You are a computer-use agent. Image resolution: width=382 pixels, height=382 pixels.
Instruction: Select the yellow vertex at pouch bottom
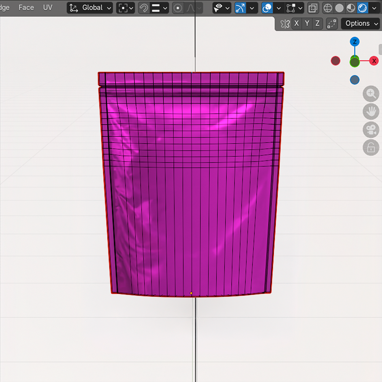pos(191,293)
